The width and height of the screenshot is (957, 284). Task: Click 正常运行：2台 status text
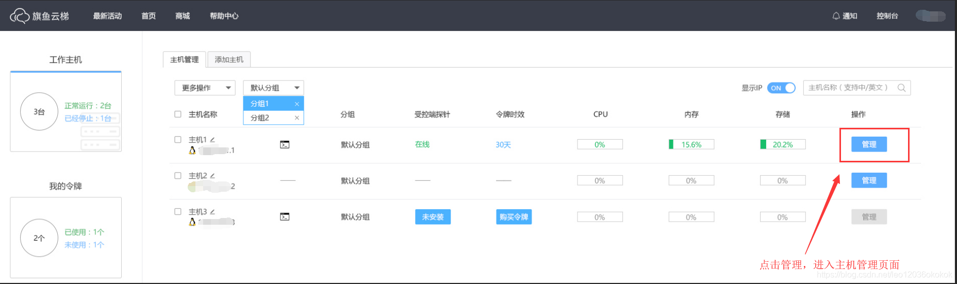coord(88,106)
